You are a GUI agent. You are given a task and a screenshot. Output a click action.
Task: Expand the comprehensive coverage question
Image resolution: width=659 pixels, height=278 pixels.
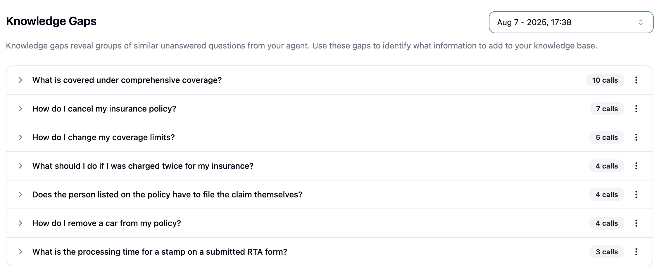tap(20, 80)
